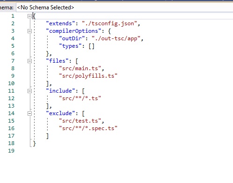Click the "src/**/*.spec.ts" entry
The width and height of the screenshot is (233, 183).
click(88, 128)
